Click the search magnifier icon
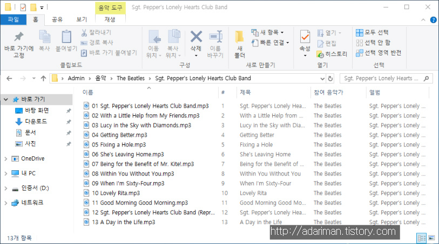 [x=426, y=79]
